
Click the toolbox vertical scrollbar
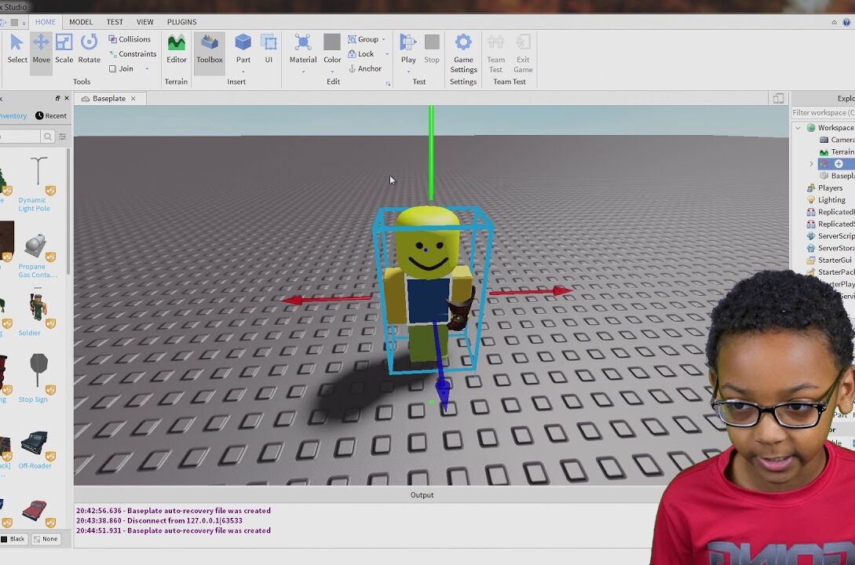click(x=68, y=213)
